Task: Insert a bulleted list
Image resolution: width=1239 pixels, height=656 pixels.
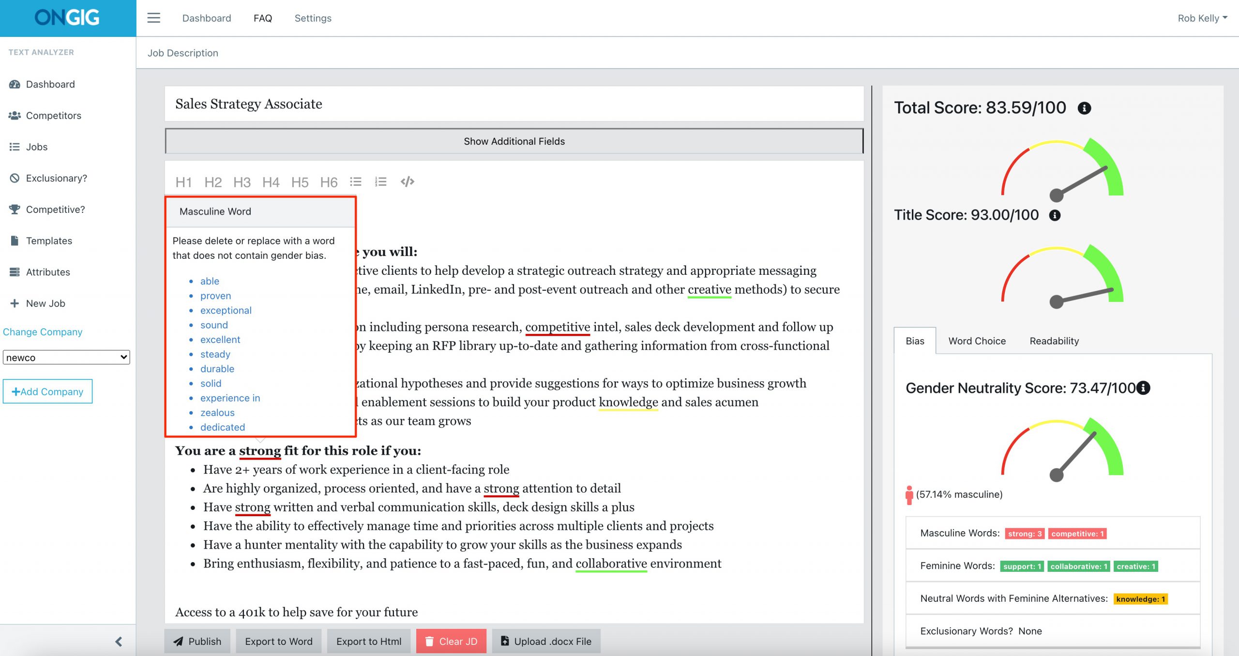Action: point(356,182)
